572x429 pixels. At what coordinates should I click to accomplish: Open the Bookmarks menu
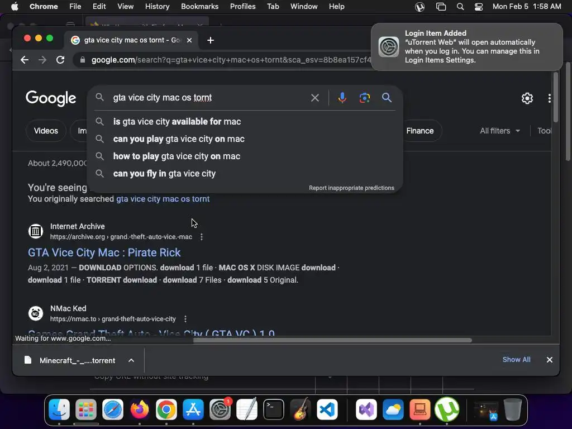coord(199,7)
